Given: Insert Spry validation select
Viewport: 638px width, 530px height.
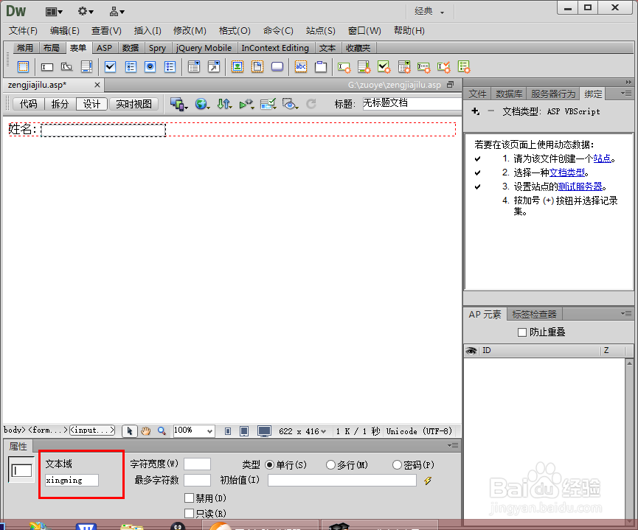Looking at the screenshot, I should (x=404, y=67).
